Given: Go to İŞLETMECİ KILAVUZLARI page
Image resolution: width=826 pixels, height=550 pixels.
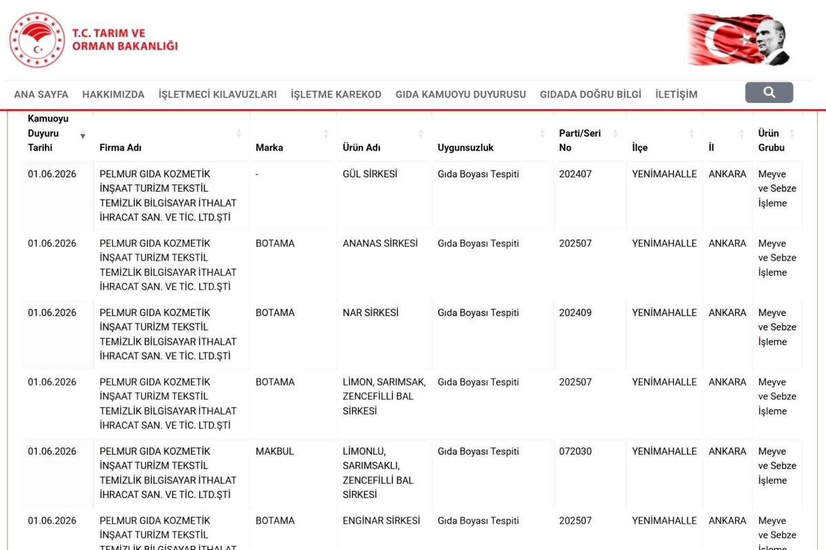Looking at the screenshot, I should 218,94.
